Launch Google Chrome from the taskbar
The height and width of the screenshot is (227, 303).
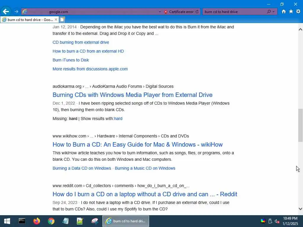tap(51, 221)
